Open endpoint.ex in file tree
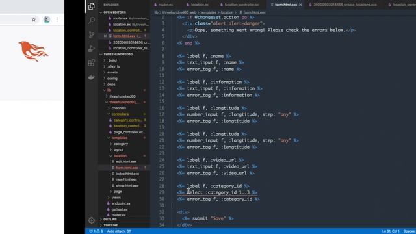The height and width of the screenshot is (234, 416). pyautogui.click(x=121, y=203)
